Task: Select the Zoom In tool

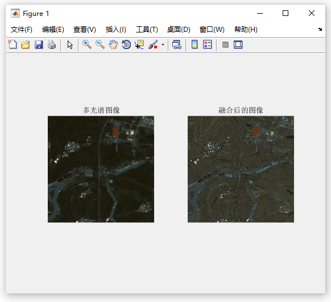Action: (87, 44)
